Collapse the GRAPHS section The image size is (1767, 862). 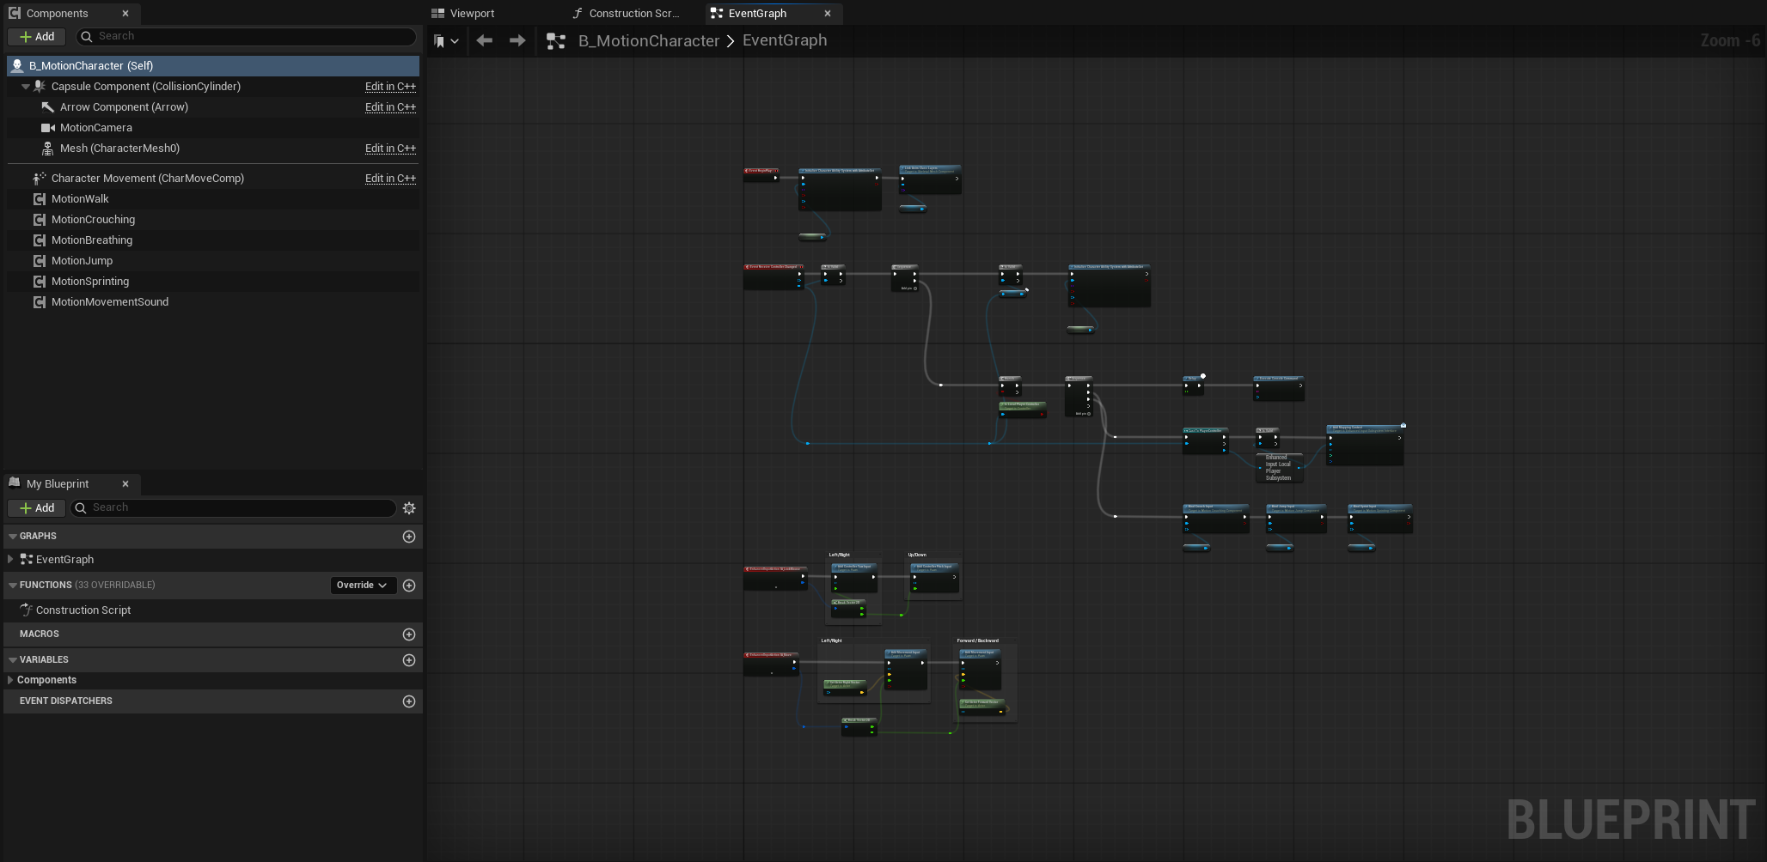coord(13,537)
